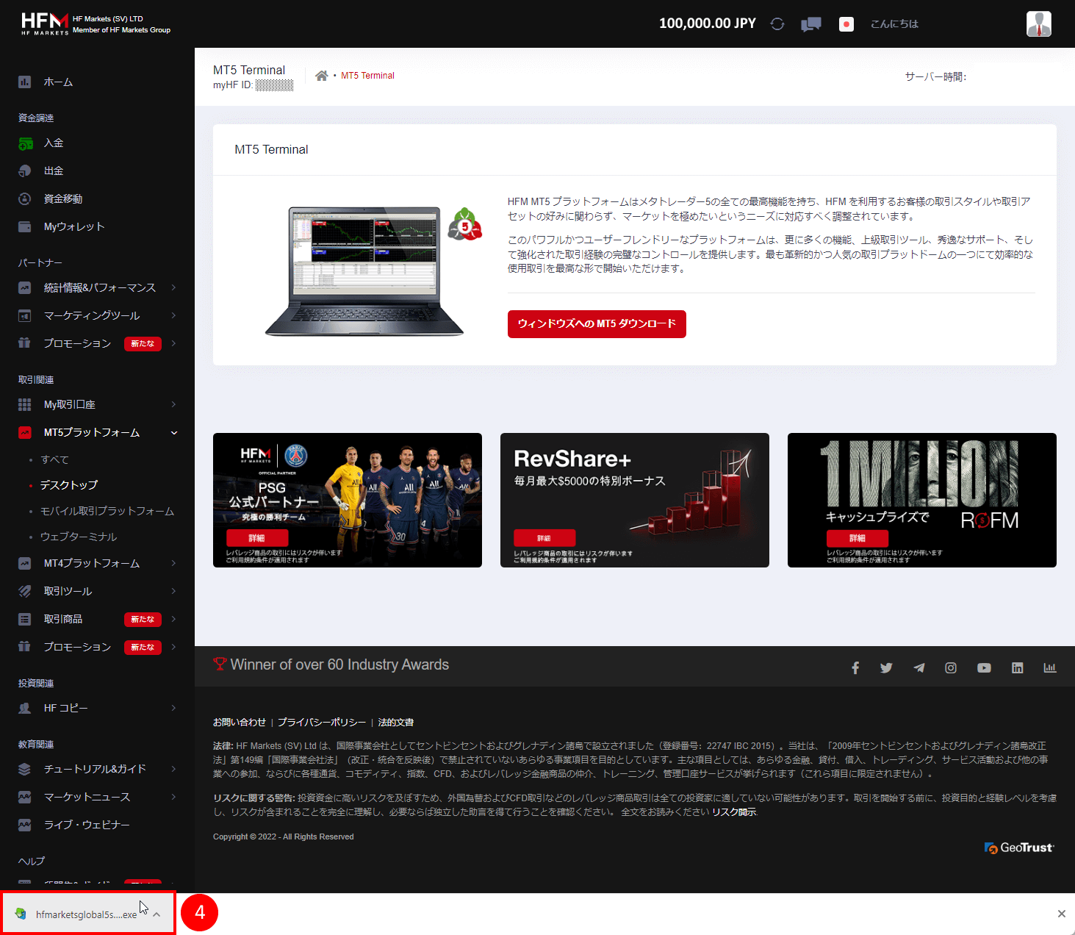Collapse the MT5プラットフォーム sidebar section

(x=173, y=432)
